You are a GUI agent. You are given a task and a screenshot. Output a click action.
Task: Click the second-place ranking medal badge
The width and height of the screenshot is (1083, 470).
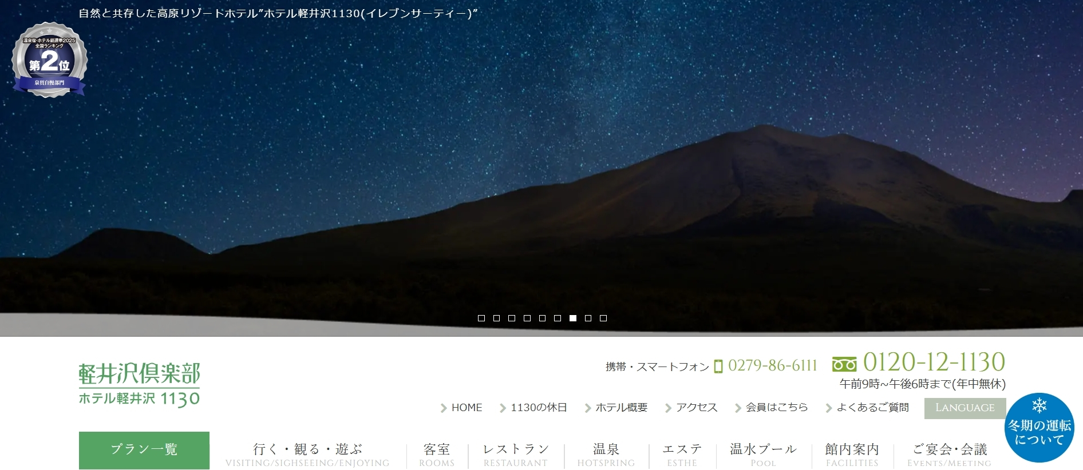pos(50,59)
